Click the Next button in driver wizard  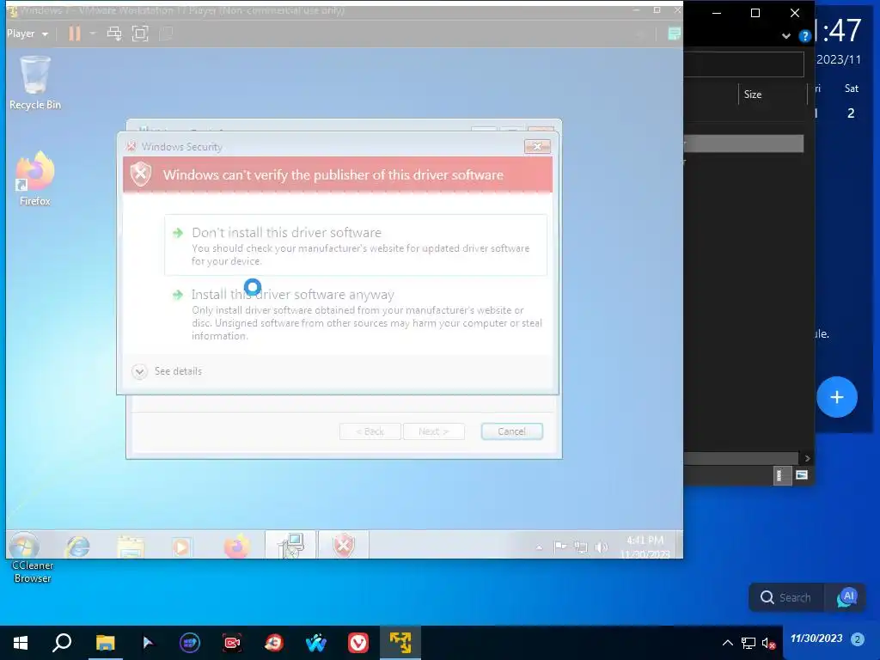tap(434, 431)
